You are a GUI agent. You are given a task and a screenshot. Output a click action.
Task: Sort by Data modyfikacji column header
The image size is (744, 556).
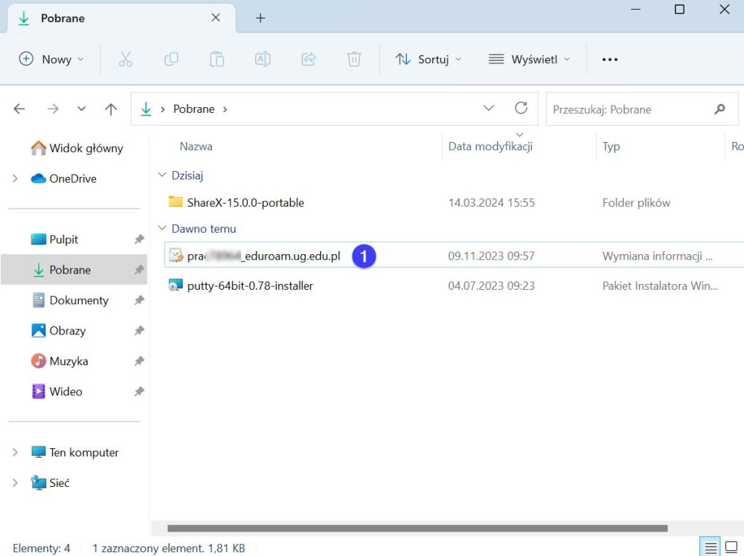tap(490, 146)
